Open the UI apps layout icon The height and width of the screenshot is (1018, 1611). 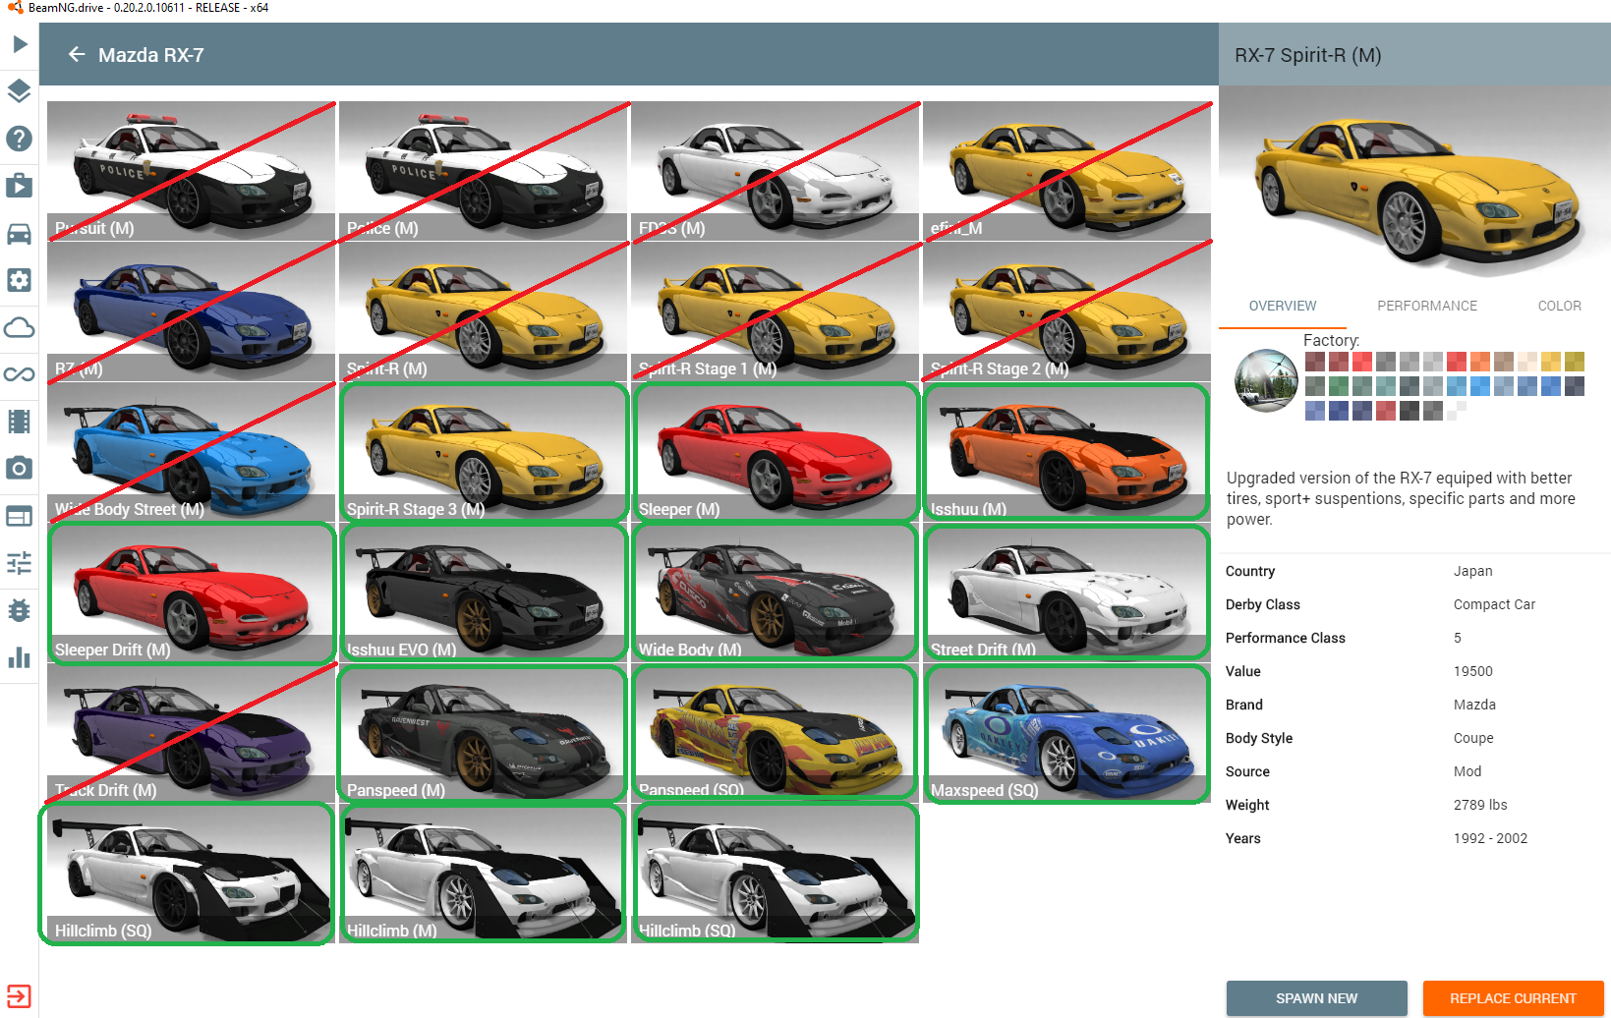point(20,516)
